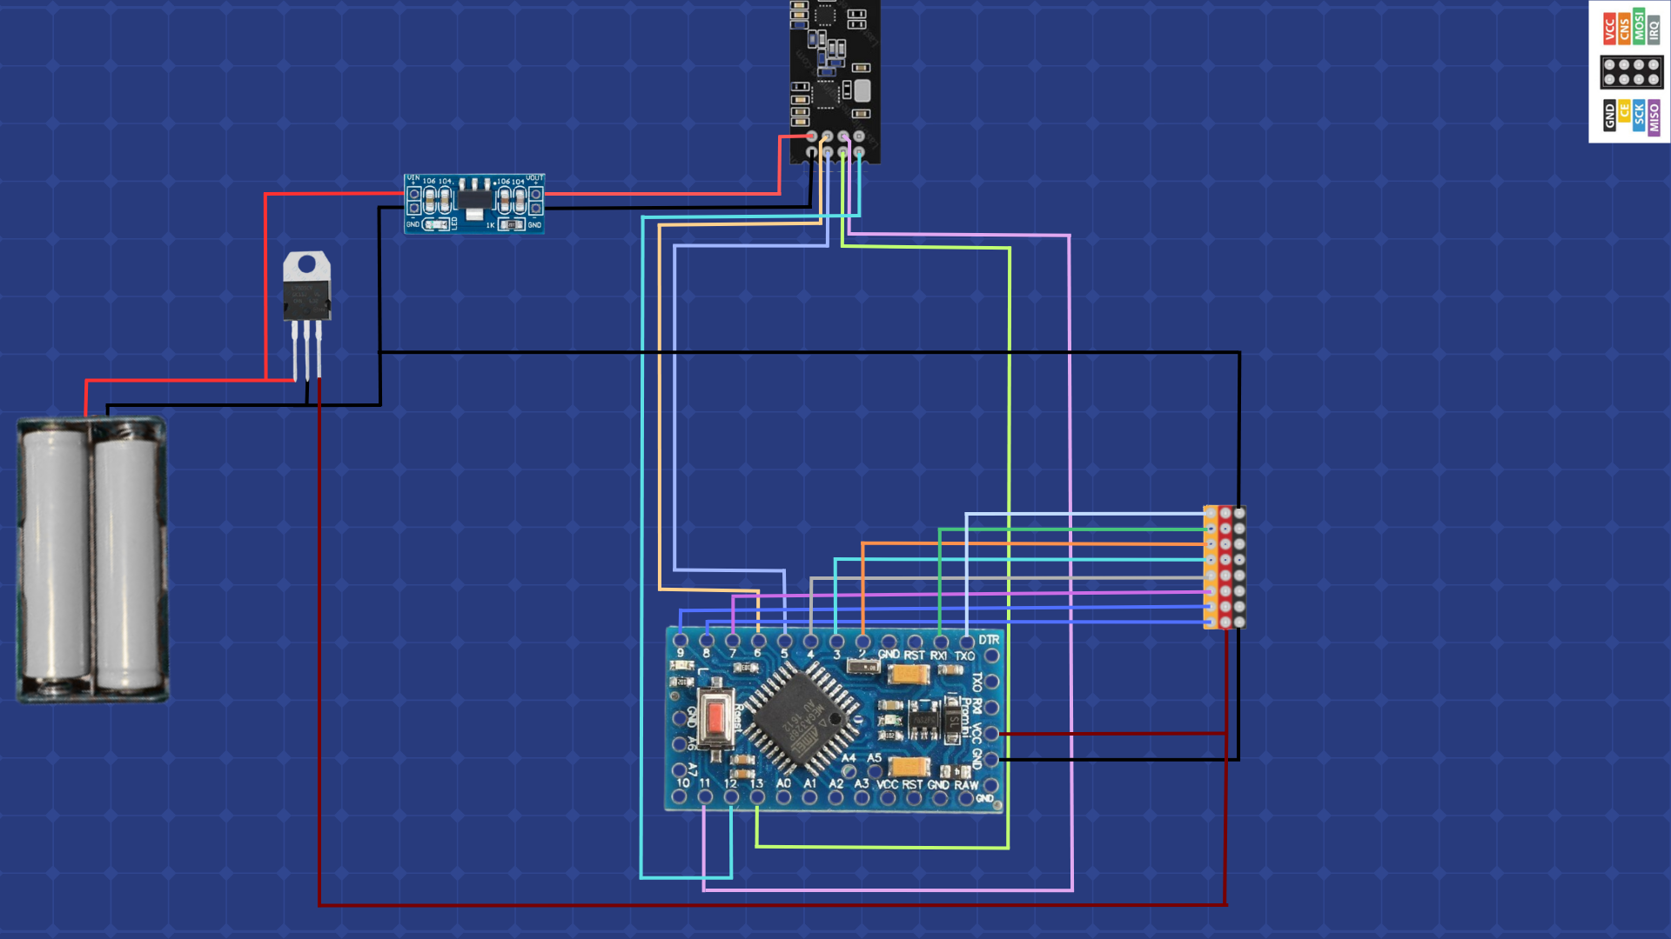Click the blue AMS1117 regulator module

[474, 203]
